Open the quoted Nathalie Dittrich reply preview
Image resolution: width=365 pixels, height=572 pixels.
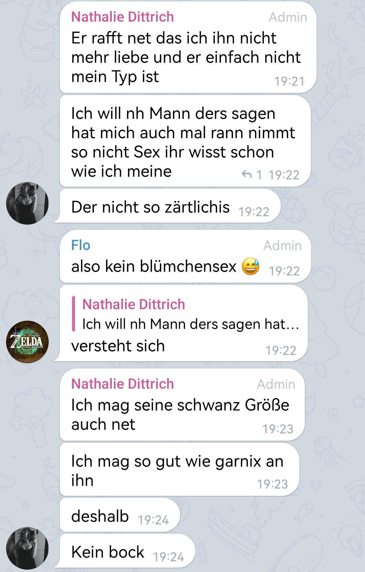point(186,315)
